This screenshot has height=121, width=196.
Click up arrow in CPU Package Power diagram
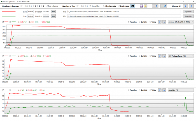(160, 56)
